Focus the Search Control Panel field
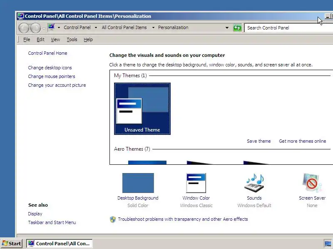The height and width of the screenshot is (249, 333). click(288, 28)
